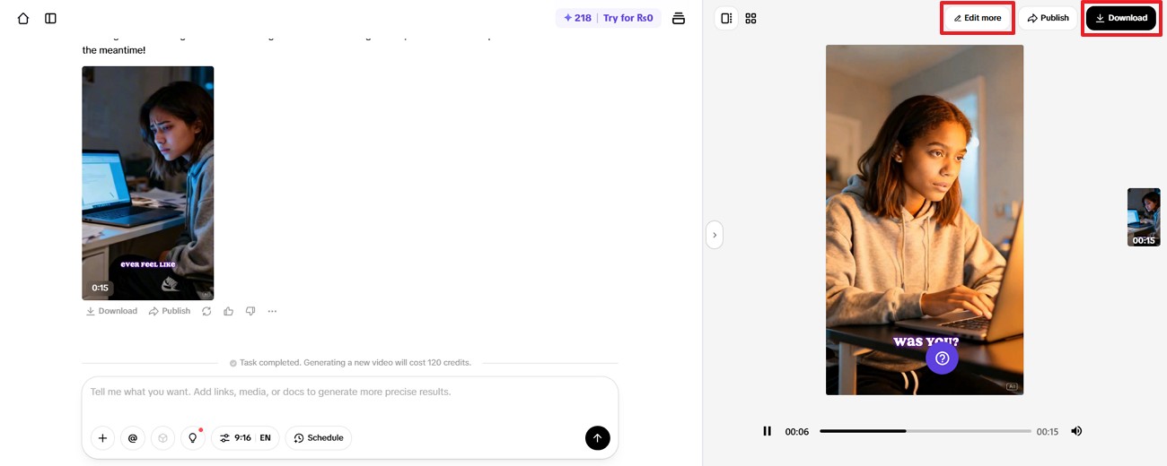Regenerate the video with the refresh icon

[206, 311]
